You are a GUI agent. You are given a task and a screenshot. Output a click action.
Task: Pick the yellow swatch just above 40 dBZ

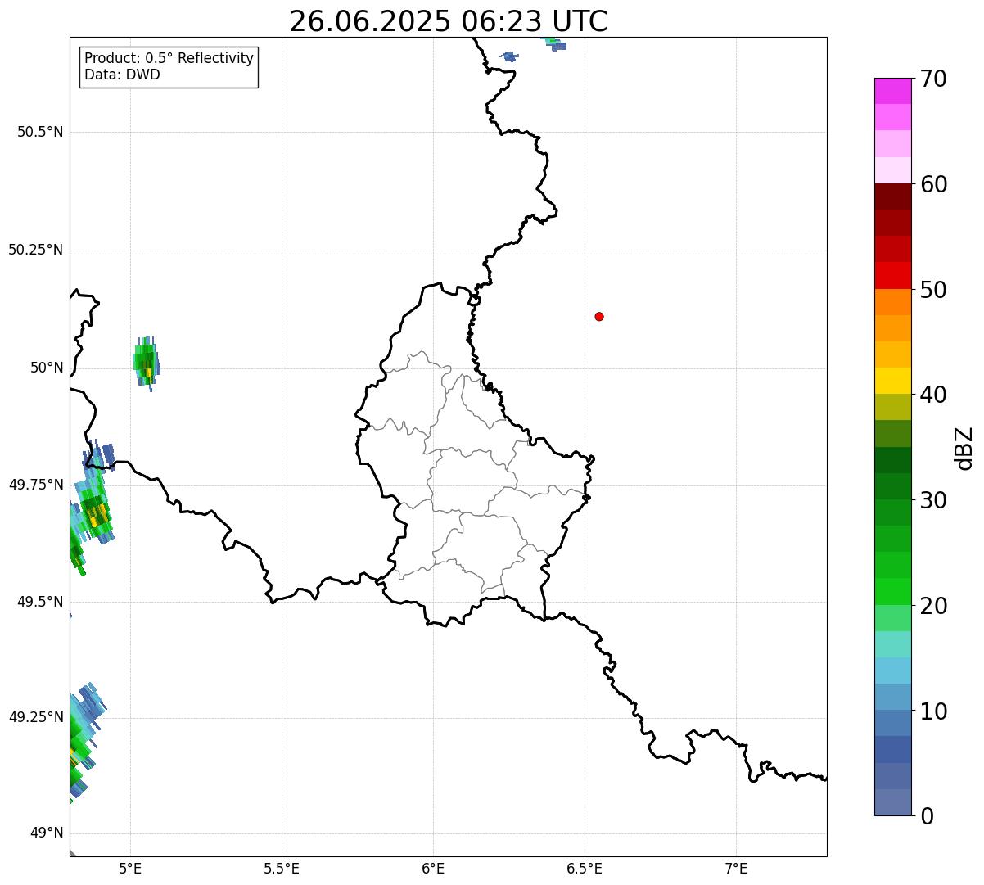892,381
